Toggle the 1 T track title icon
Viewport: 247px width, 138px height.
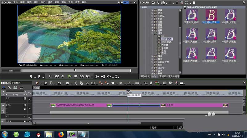coord(25,117)
